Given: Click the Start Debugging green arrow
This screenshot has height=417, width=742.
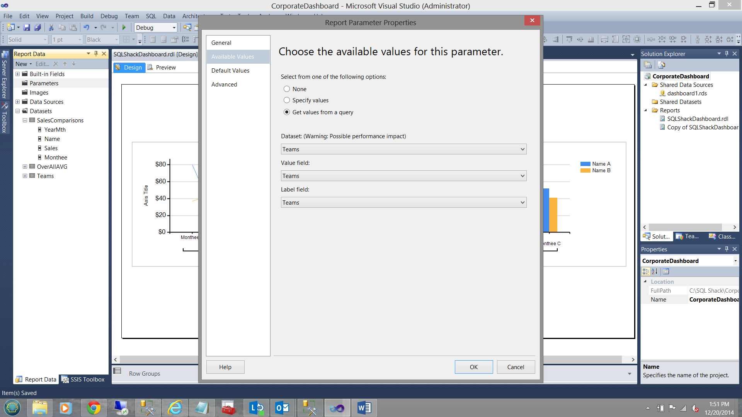Looking at the screenshot, I should pyautogui.click(x=124, y=27).
